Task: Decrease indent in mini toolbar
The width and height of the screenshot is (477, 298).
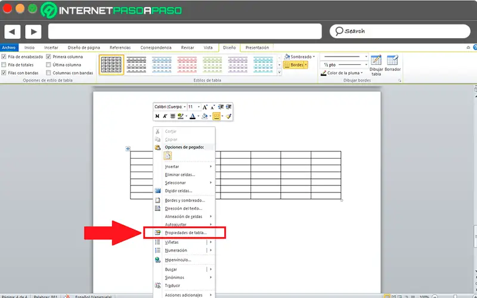Action: [221, 107]
